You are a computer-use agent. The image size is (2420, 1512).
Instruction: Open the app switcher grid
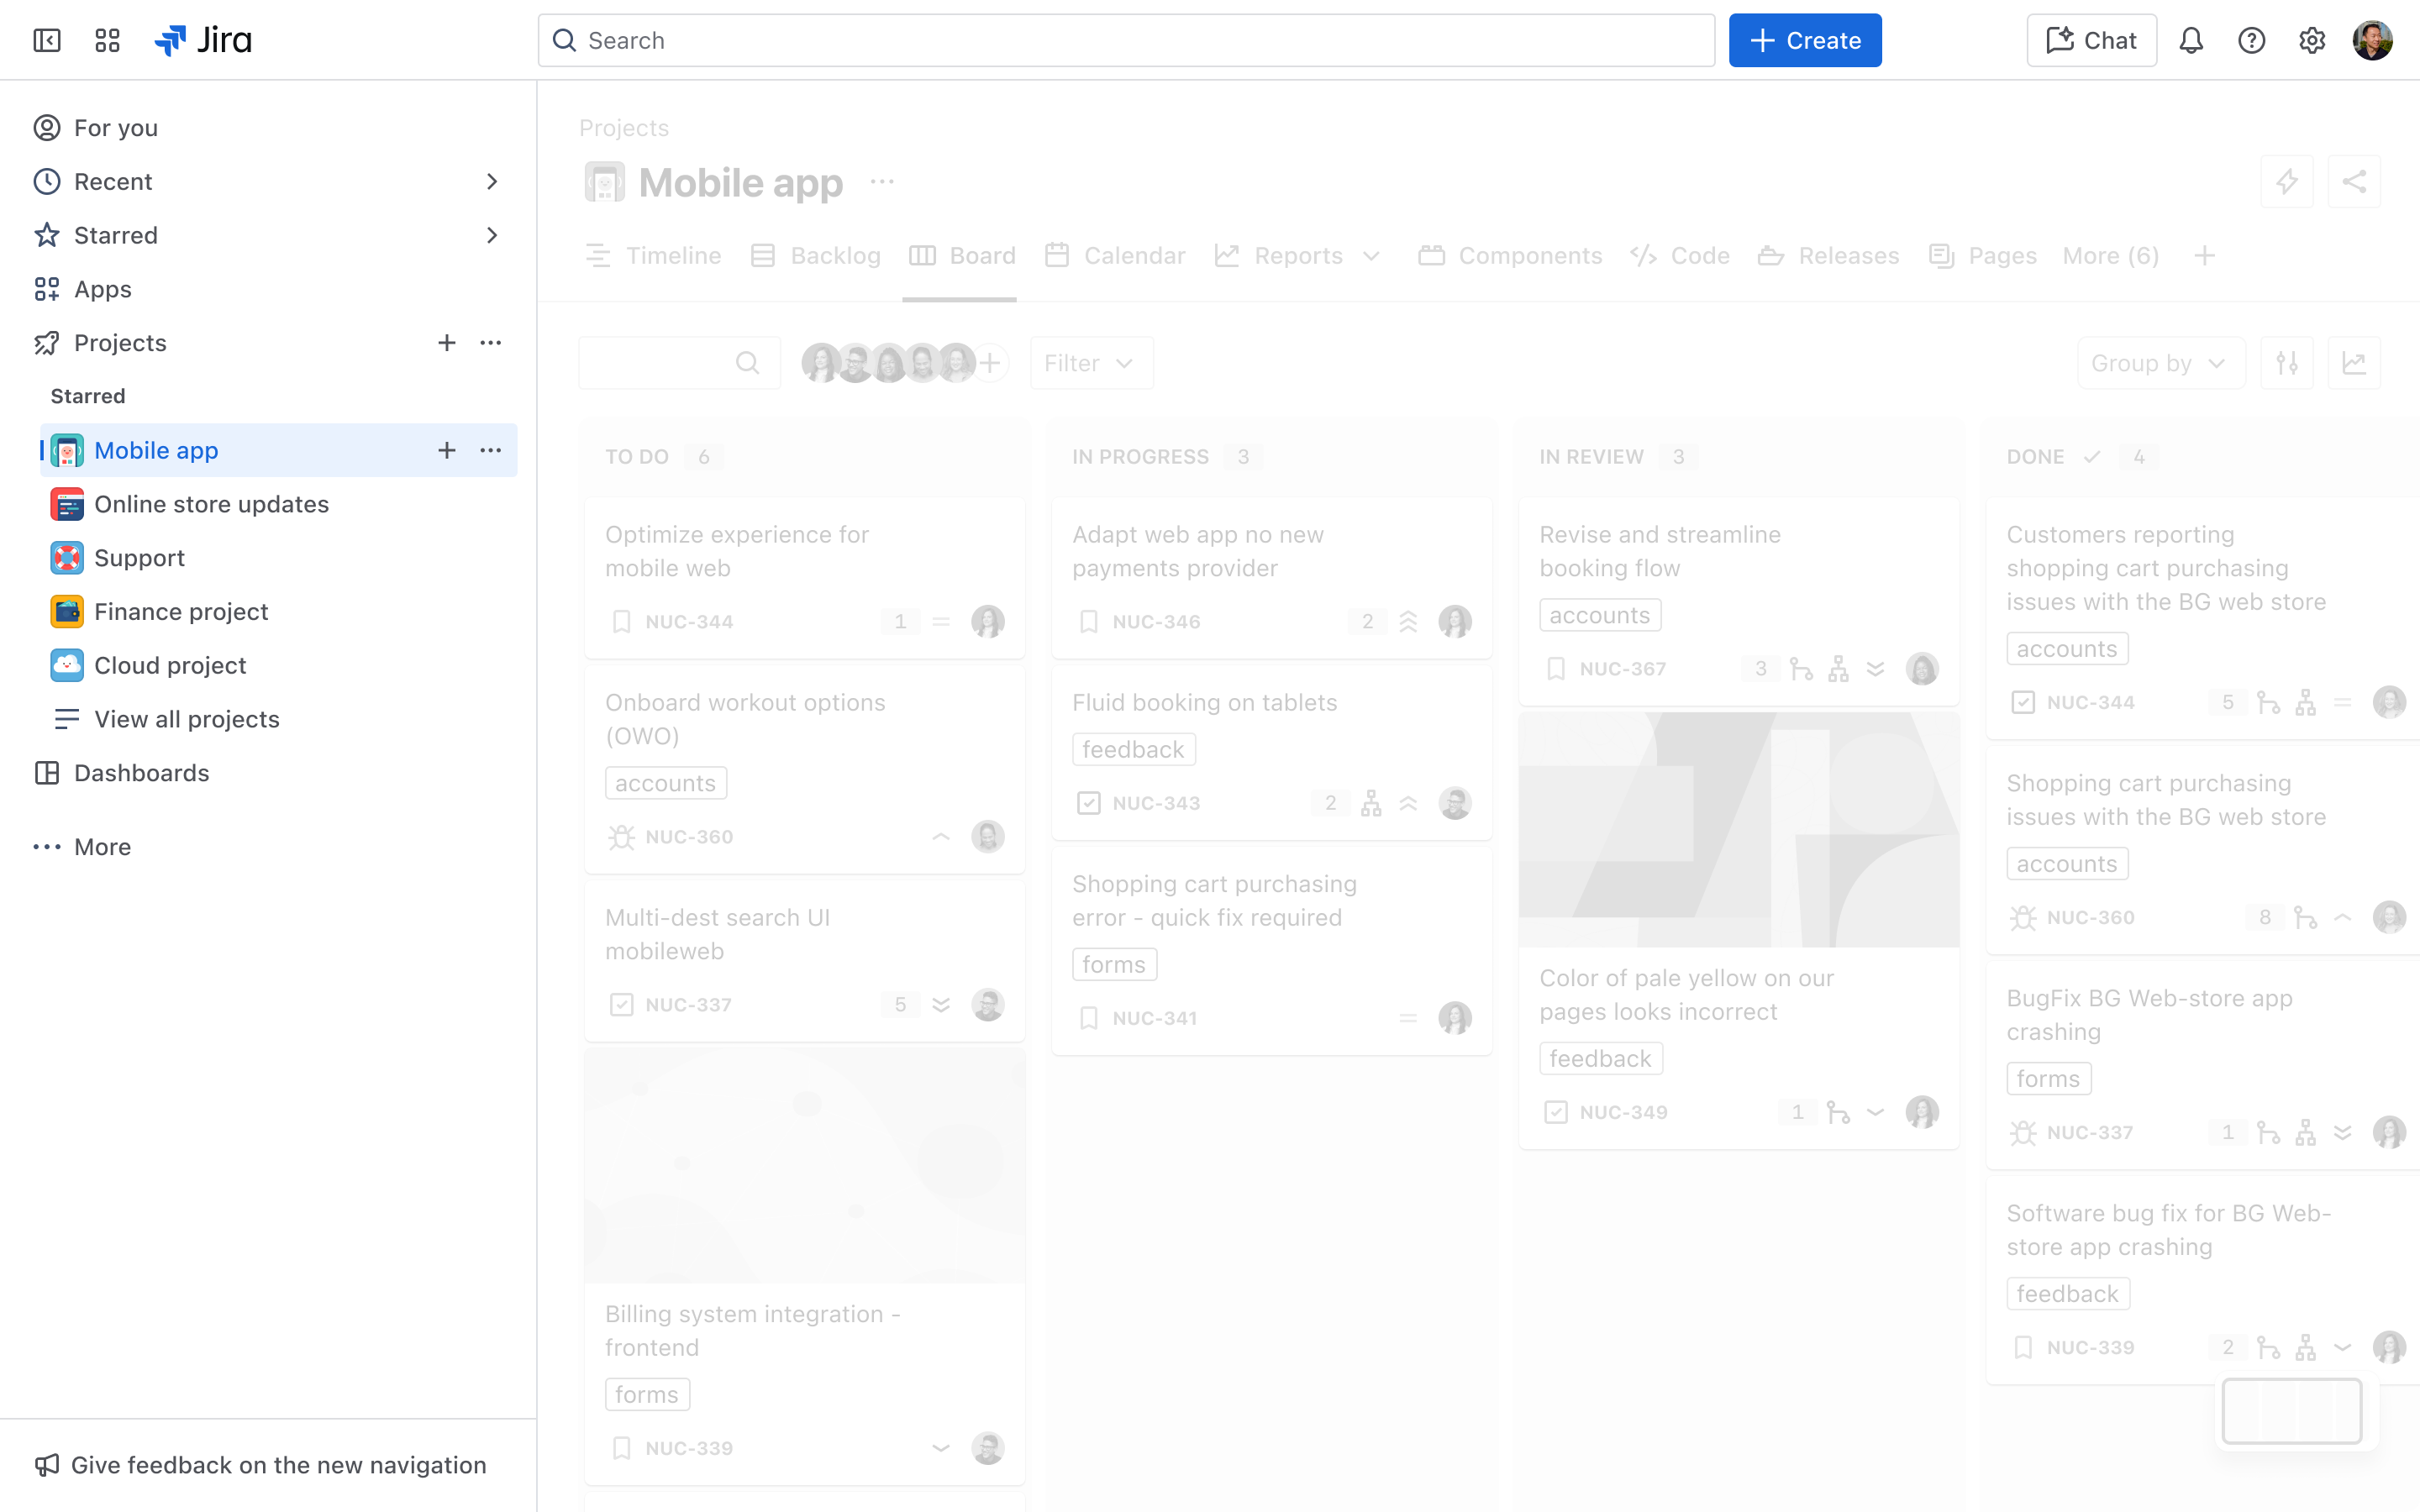(107, 40)
